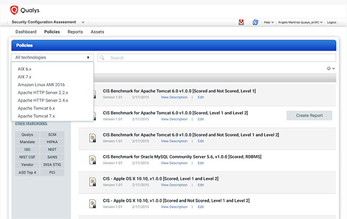
Task: Open Angelo Martinez user menu
Action: point(301,22)
